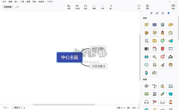This screenshot has width=179, height=110.
Task: Click the 概要 (Summary) toolbar icon
Action: (94, 7)
